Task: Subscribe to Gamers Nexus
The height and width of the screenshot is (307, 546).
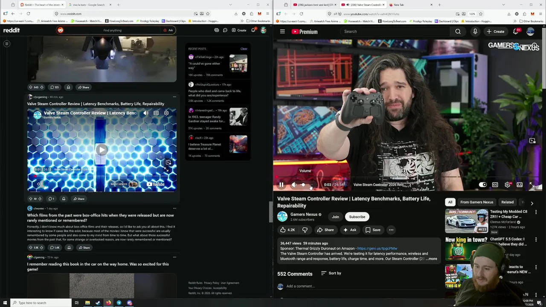Action: [x=357, y=217]
